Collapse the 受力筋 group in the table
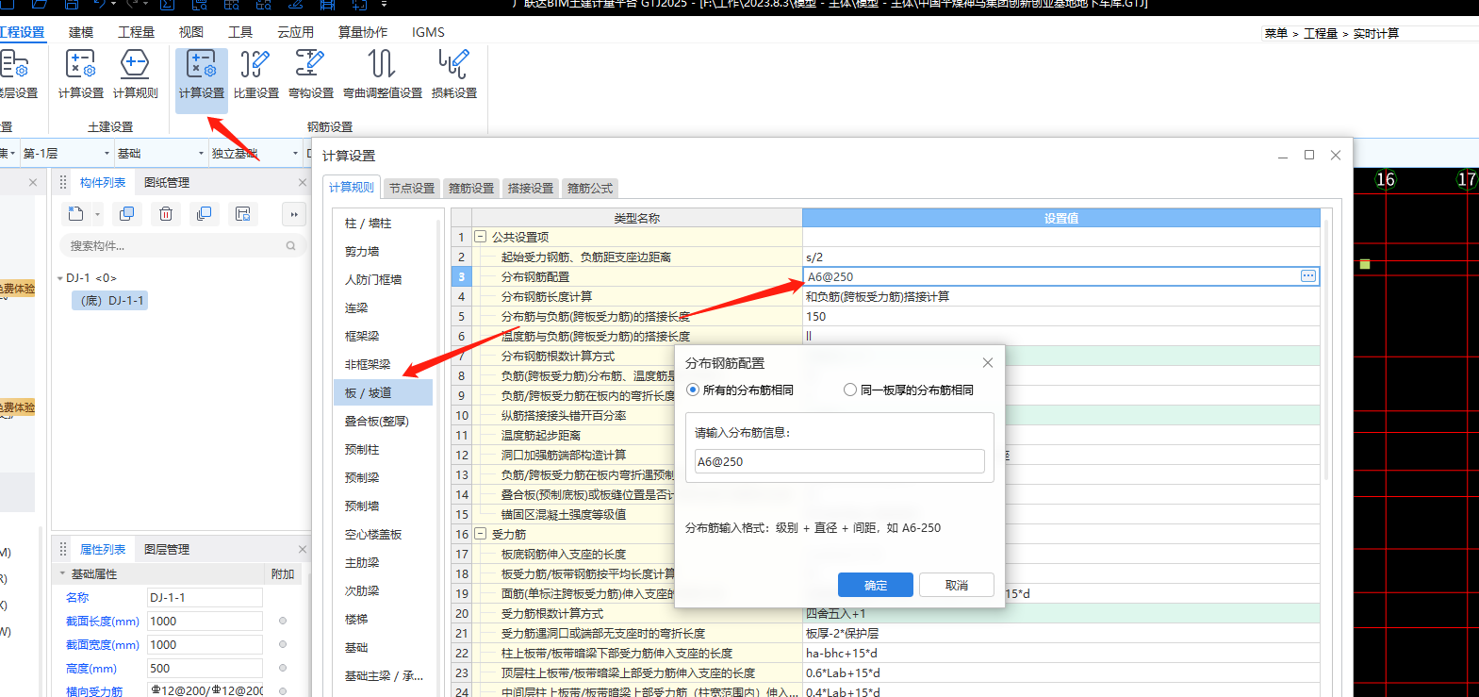Screen dimensions: 1479x697 [480, 534]
